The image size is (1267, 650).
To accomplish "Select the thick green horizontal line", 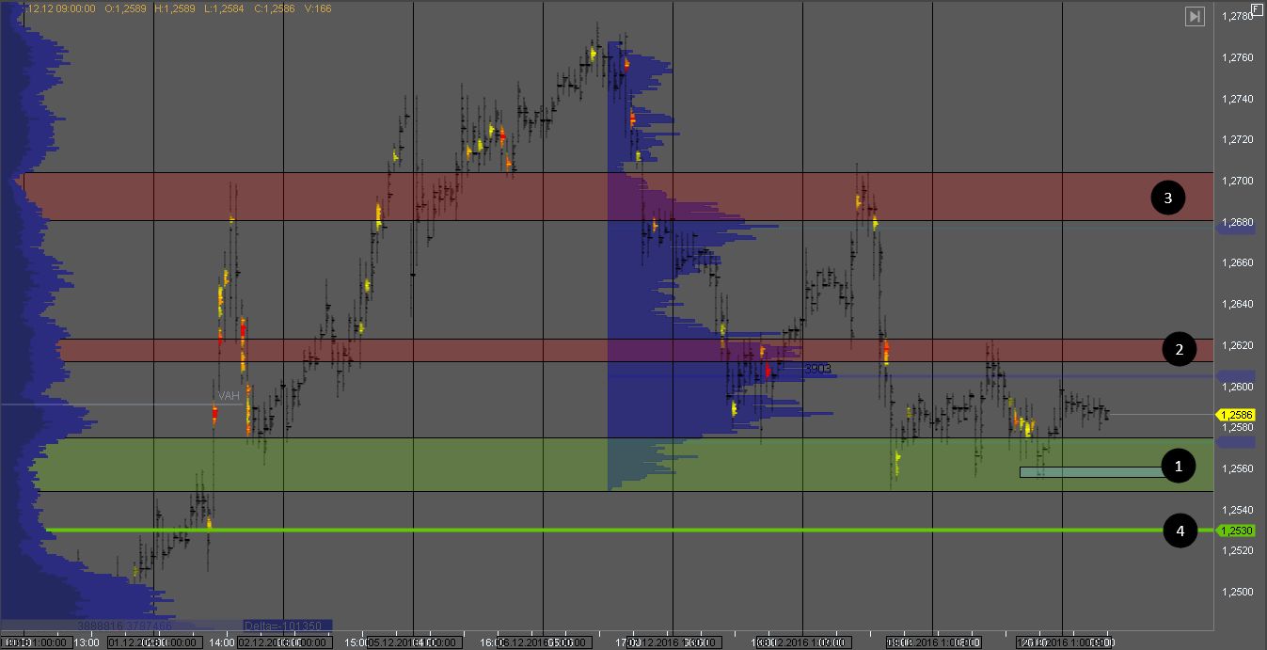I will coord(602,531).
